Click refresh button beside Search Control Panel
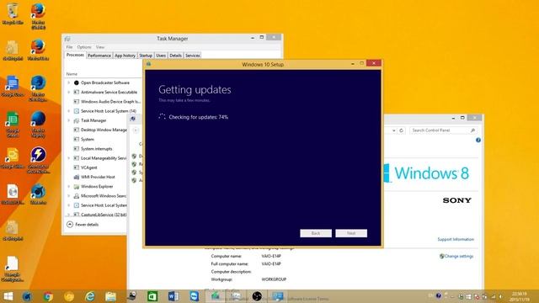This screenshot has height=303, width=539. [401, 130]
